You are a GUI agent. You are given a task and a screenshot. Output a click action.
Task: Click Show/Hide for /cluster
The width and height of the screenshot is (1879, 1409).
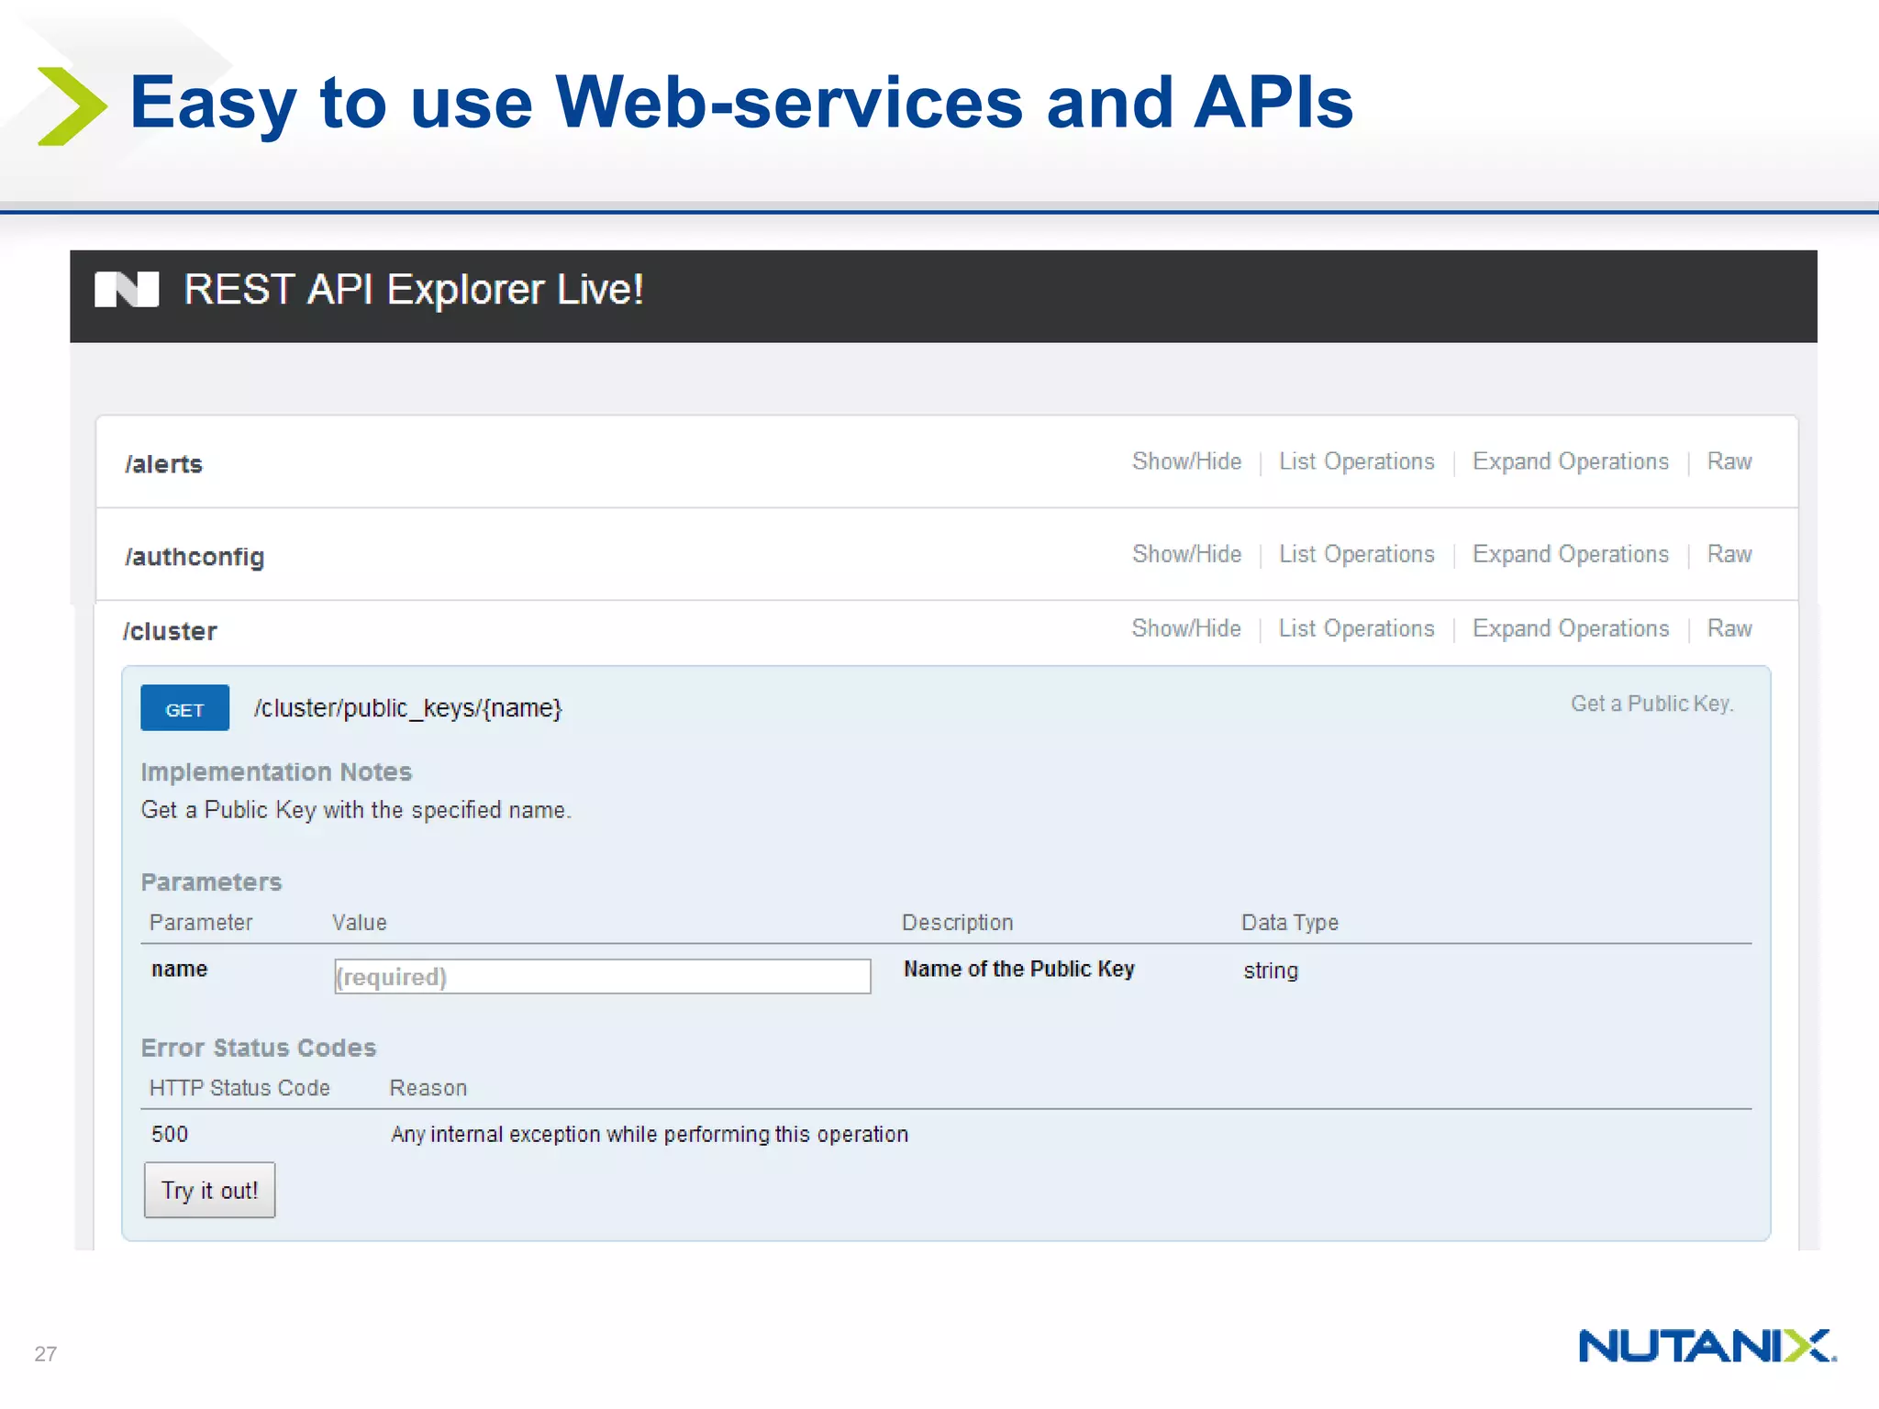coord(1186,628)
